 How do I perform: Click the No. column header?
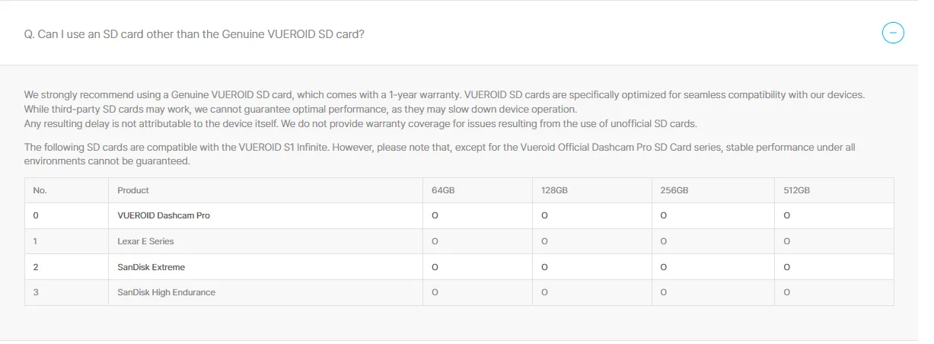point(67,190)
